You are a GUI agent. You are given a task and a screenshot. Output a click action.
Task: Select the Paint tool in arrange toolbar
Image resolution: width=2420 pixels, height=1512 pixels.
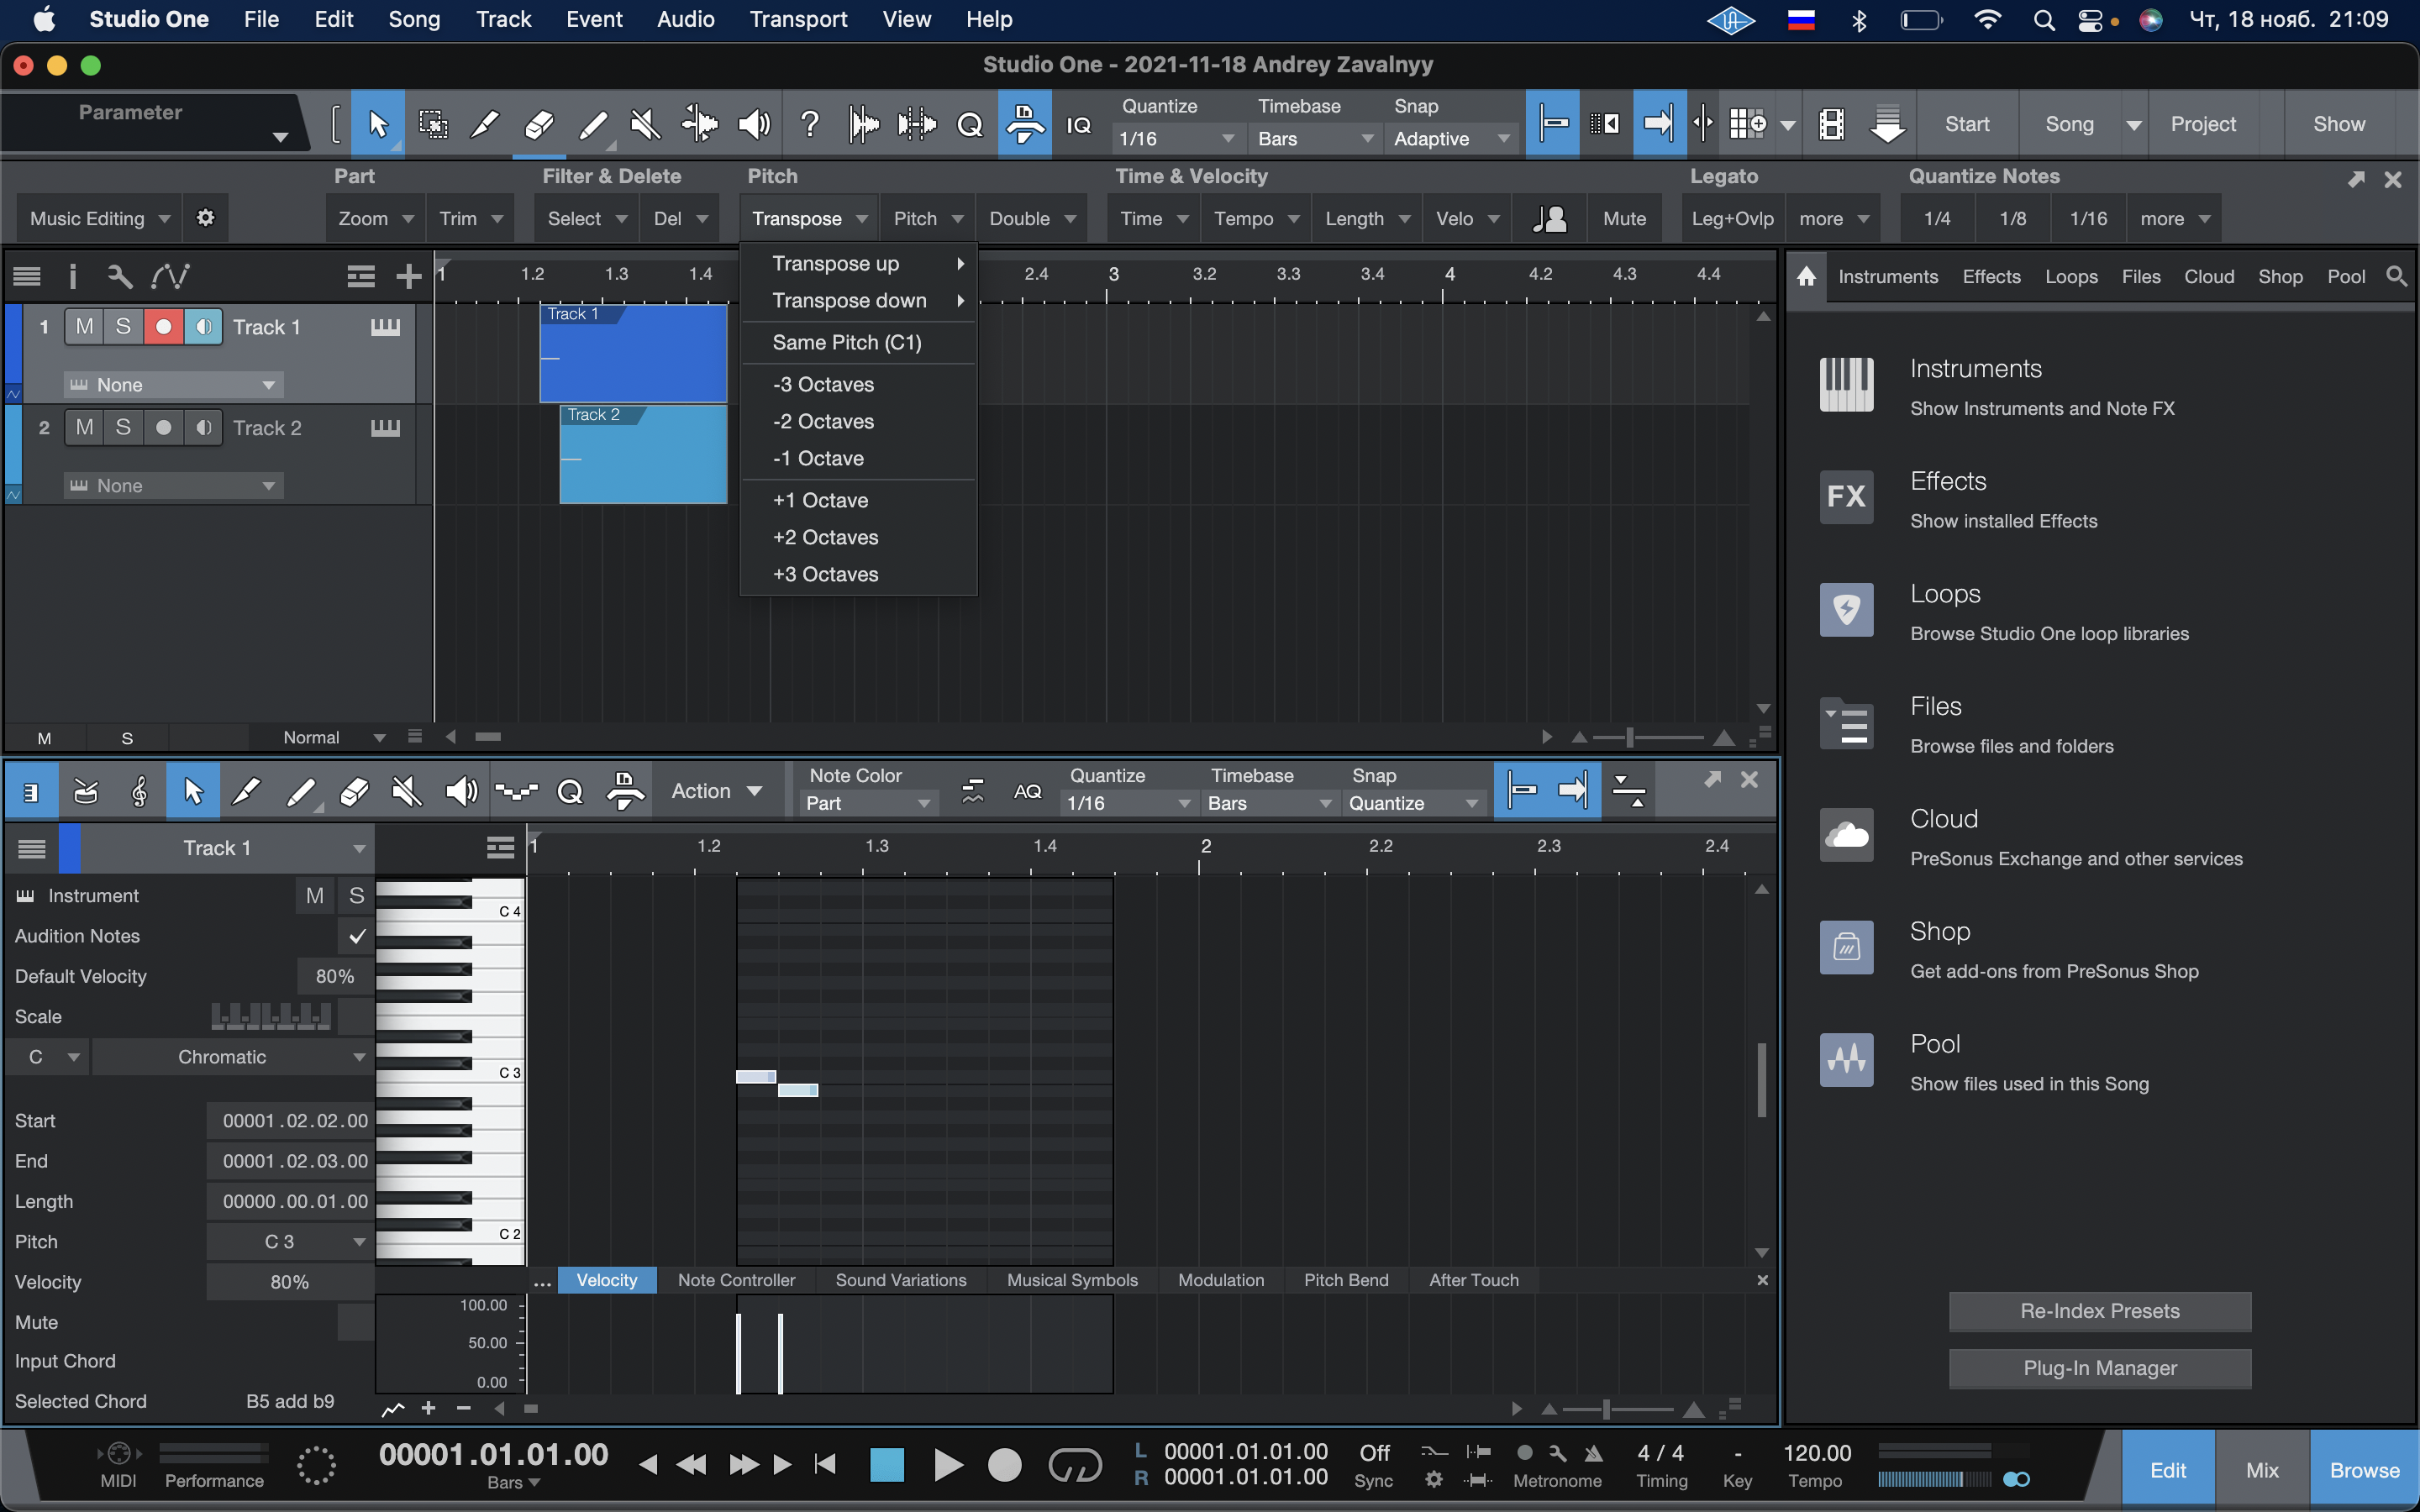[592, 125]
